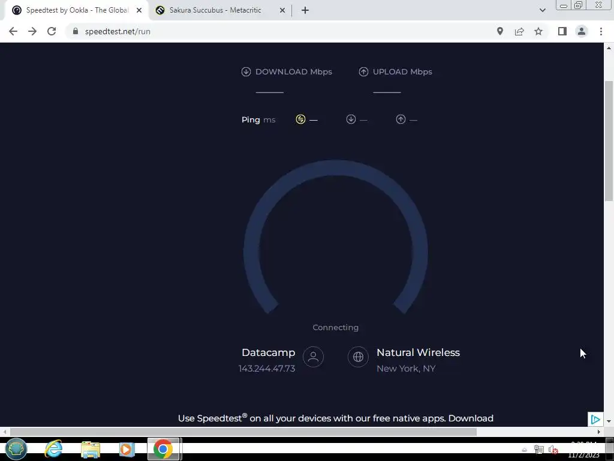The image size is (614, 461).
Task: Show hidden tray icons arrow
Action: click(524, 450)
